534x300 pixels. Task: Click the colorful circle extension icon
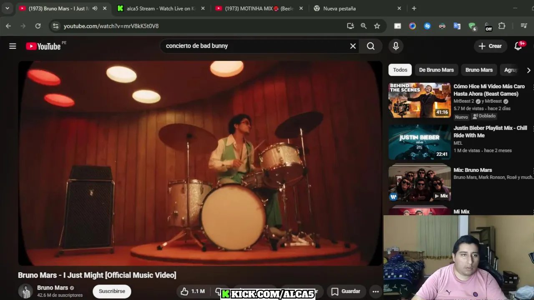[413, 26]
